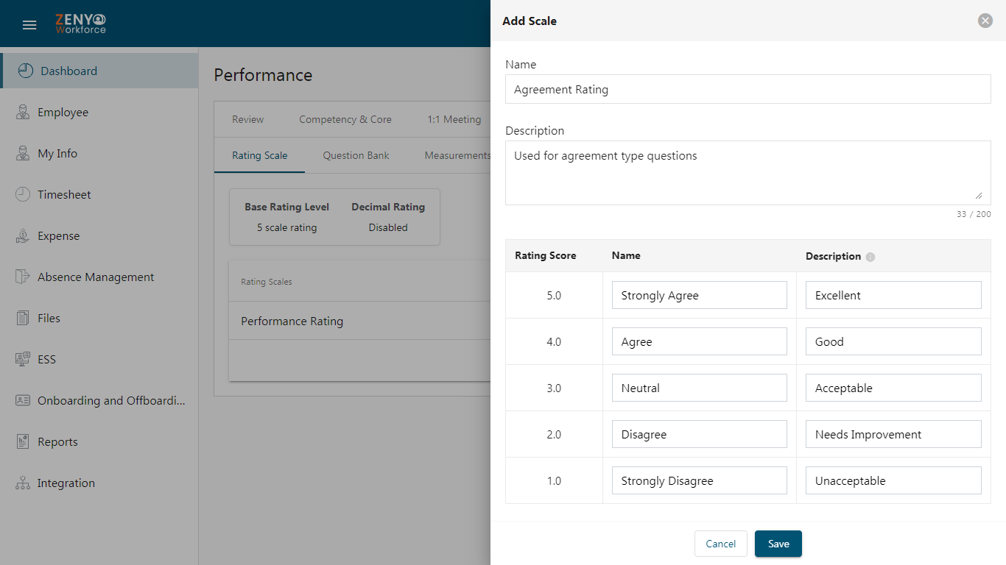Navigate to Absence Management
Image resolution: width=1006 pixels, height=565 pixels.
[x=99, y=277]
